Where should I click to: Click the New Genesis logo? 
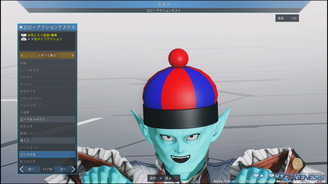pos(301,178)
